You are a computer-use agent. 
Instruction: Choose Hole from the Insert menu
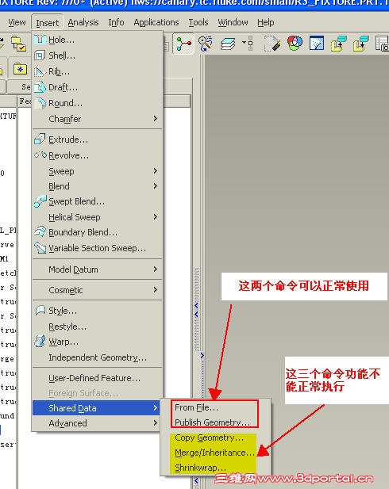[98, 40]
